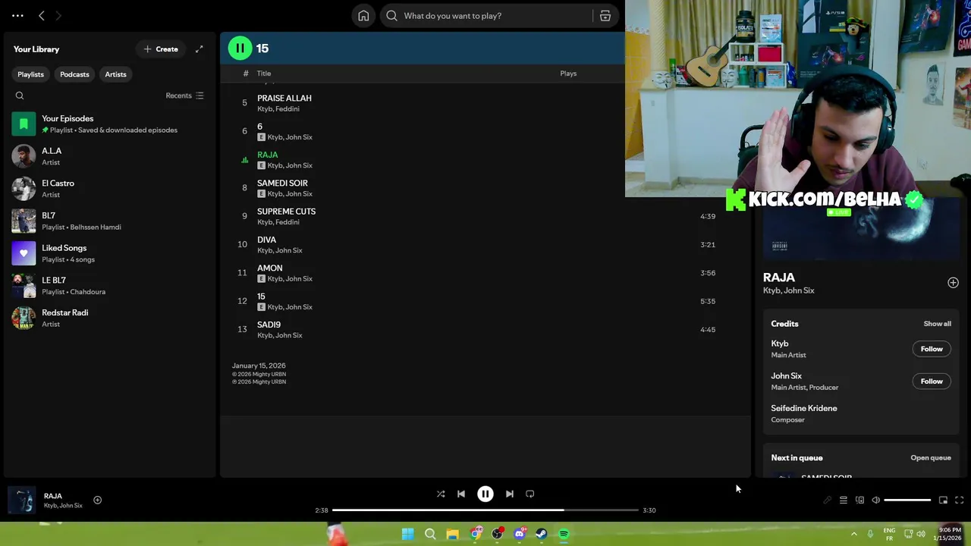
Task: Filter library by Playlists
Action: tap(31, 74)
